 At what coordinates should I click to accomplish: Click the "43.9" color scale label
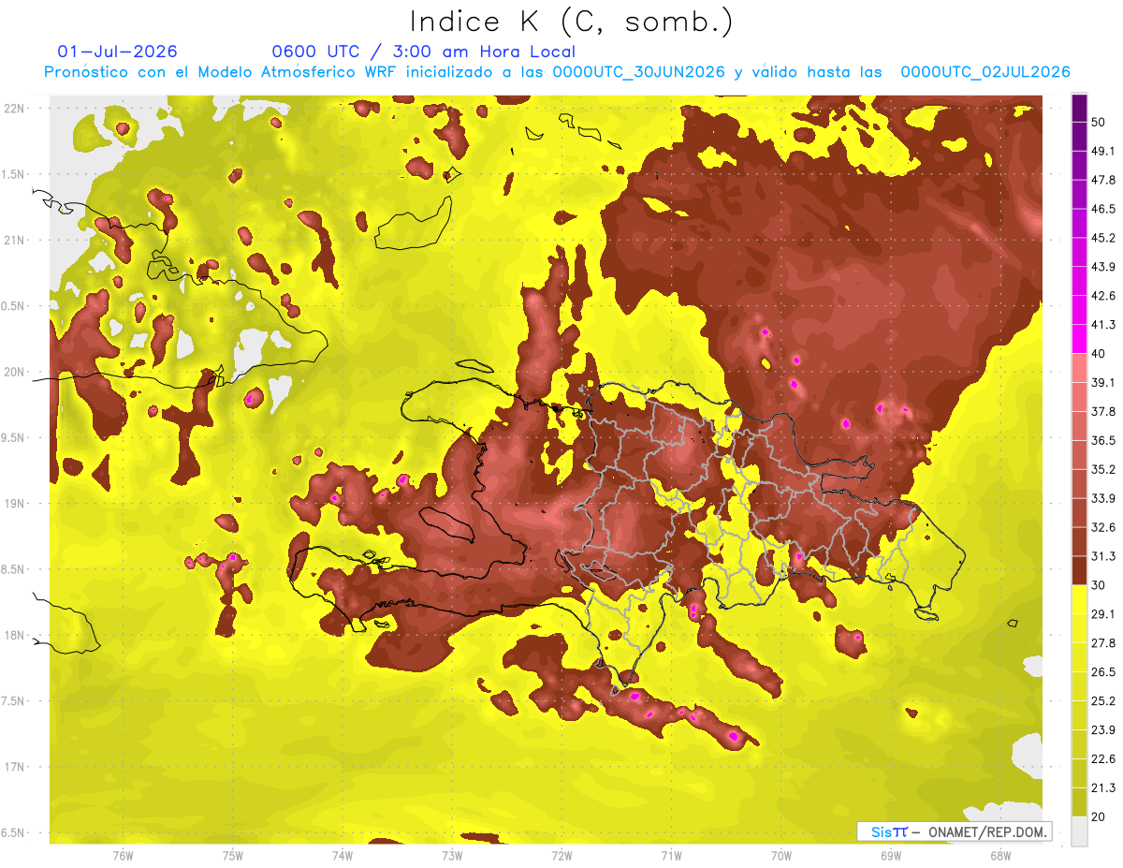point(1102,267)
